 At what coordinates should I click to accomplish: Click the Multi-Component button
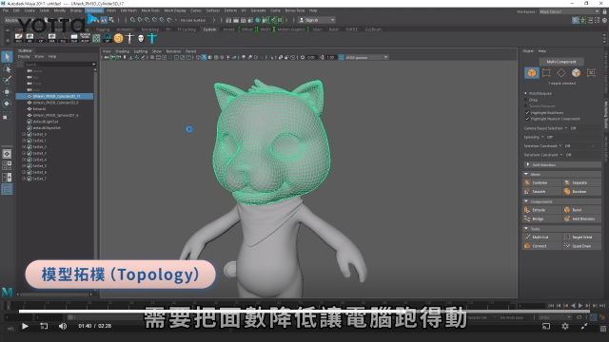click(x=561, y=62)
